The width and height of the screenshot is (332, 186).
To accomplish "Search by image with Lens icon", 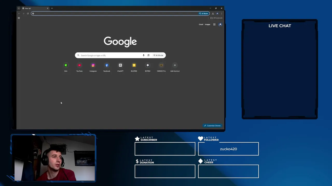I will click(x=148, y=55).
